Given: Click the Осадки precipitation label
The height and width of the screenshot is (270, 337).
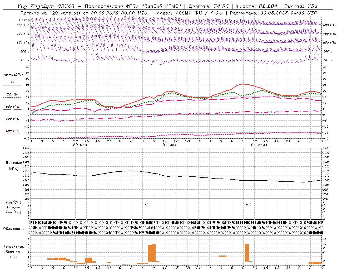Looking at the screenshot, I should pos(14,207).
